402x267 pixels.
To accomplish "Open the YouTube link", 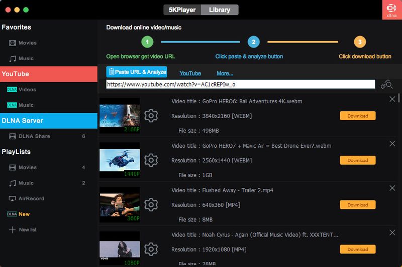I will coord(190,73).
